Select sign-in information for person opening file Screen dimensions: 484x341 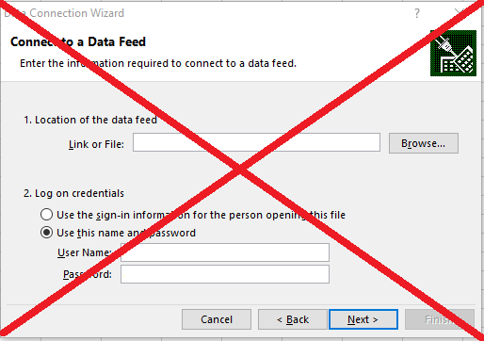pos(46,215)
